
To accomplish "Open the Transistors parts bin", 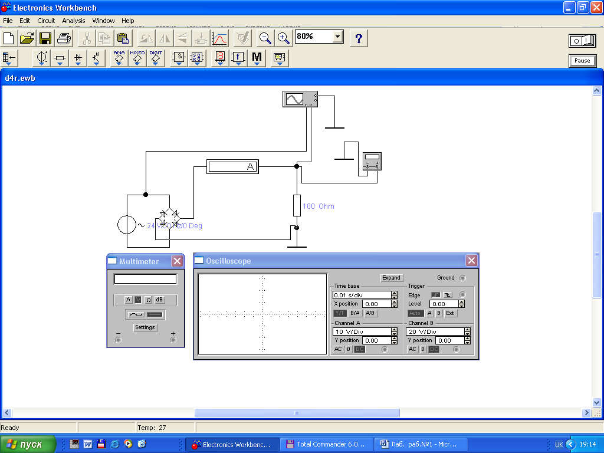I will point(96,58).
